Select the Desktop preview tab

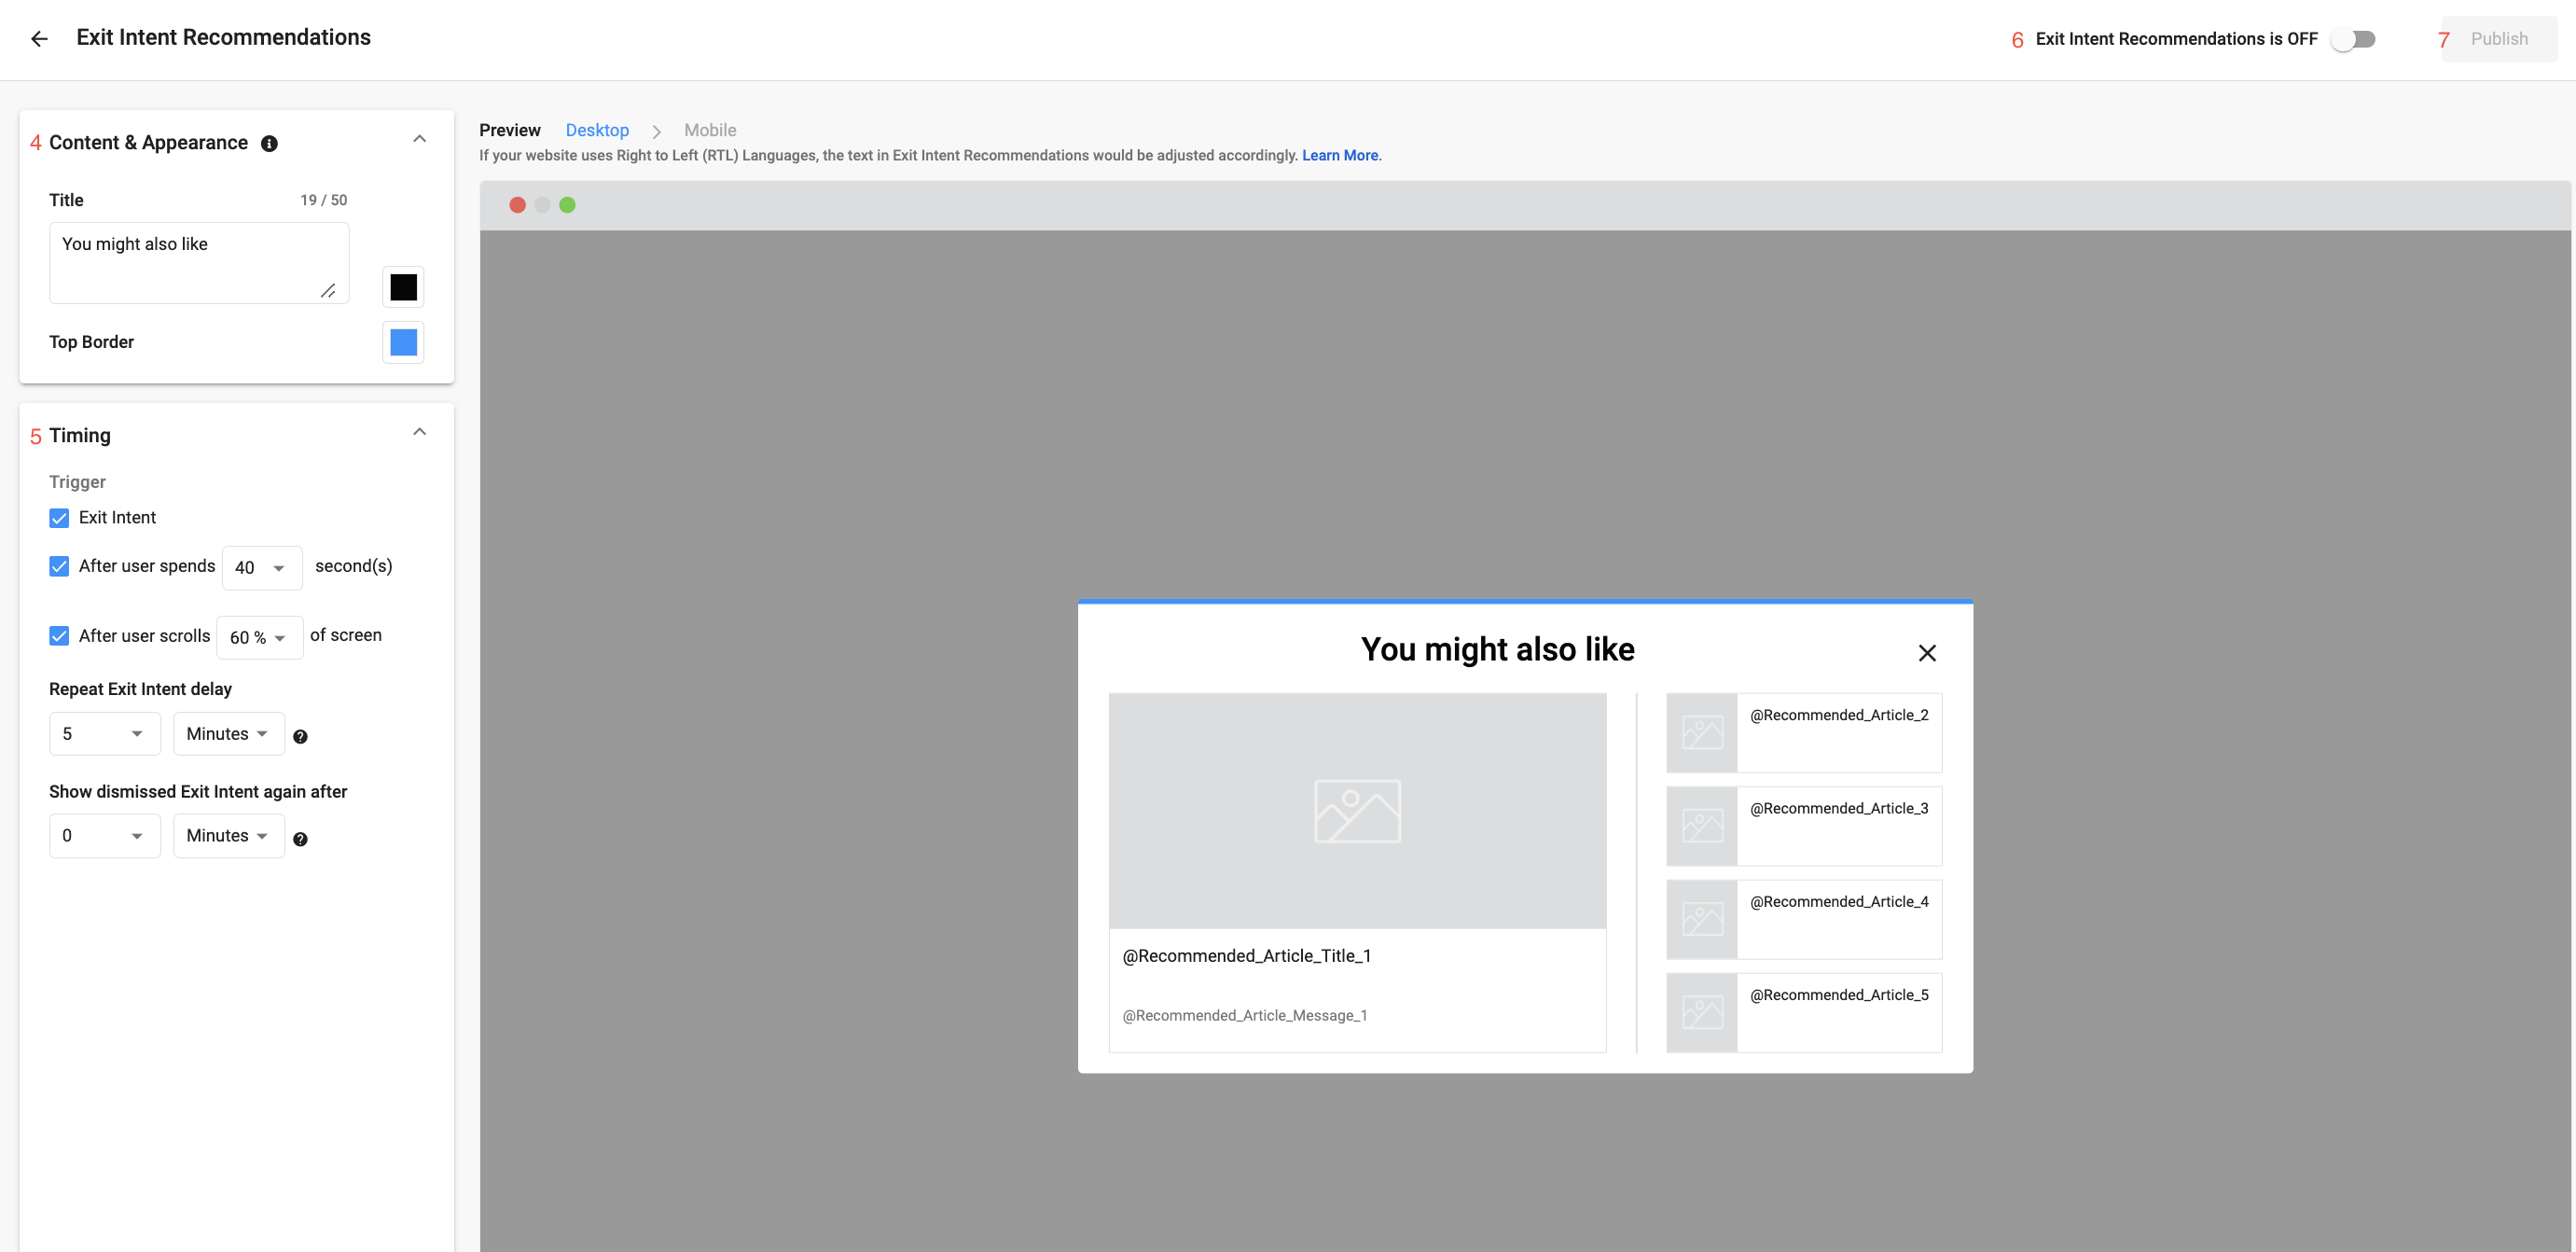point(597,130)
